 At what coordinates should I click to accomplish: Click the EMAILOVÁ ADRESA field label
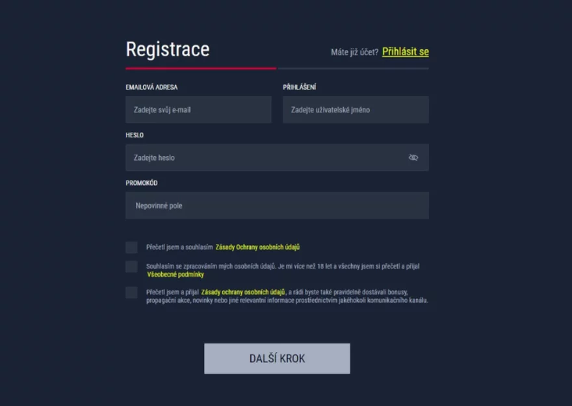tap(151, 87)
